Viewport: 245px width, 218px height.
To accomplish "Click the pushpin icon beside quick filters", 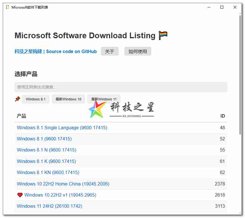I will 17,99.
